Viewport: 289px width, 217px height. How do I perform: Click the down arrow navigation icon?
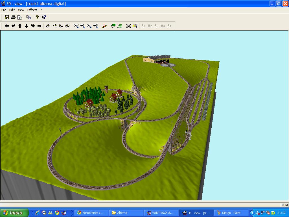click(x=26, y=26)
